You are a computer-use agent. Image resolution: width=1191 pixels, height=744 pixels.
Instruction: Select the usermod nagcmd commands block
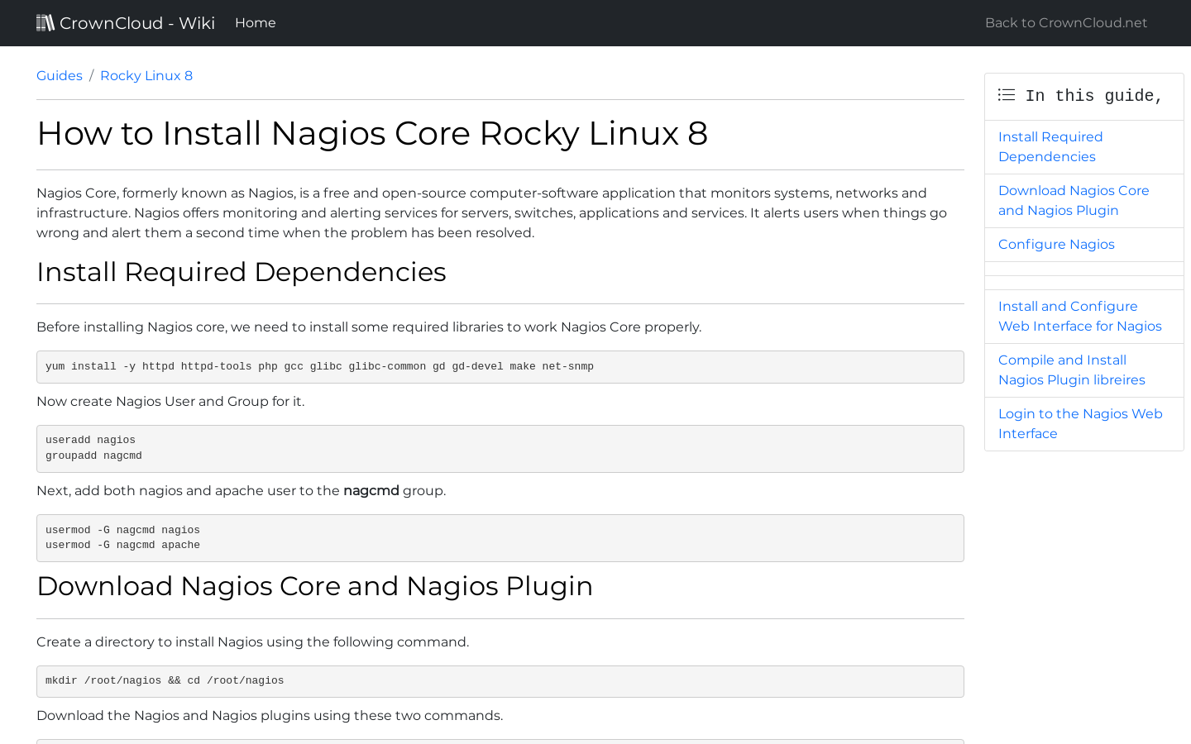pos(500,537)
